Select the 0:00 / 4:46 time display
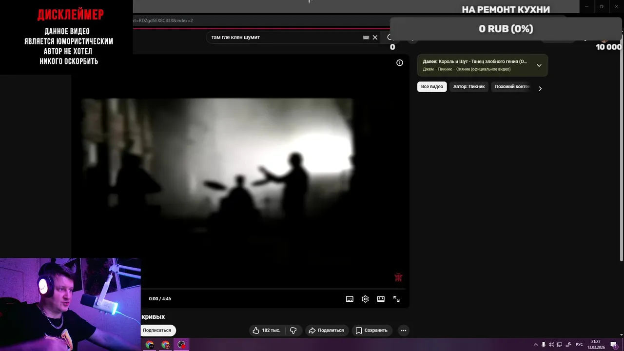 tap(160, 299)
